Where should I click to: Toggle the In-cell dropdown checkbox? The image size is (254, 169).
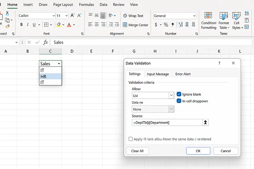click(x=179, y=101)
